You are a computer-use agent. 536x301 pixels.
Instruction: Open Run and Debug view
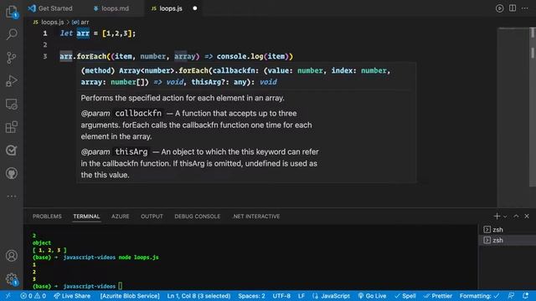(12, 81)
